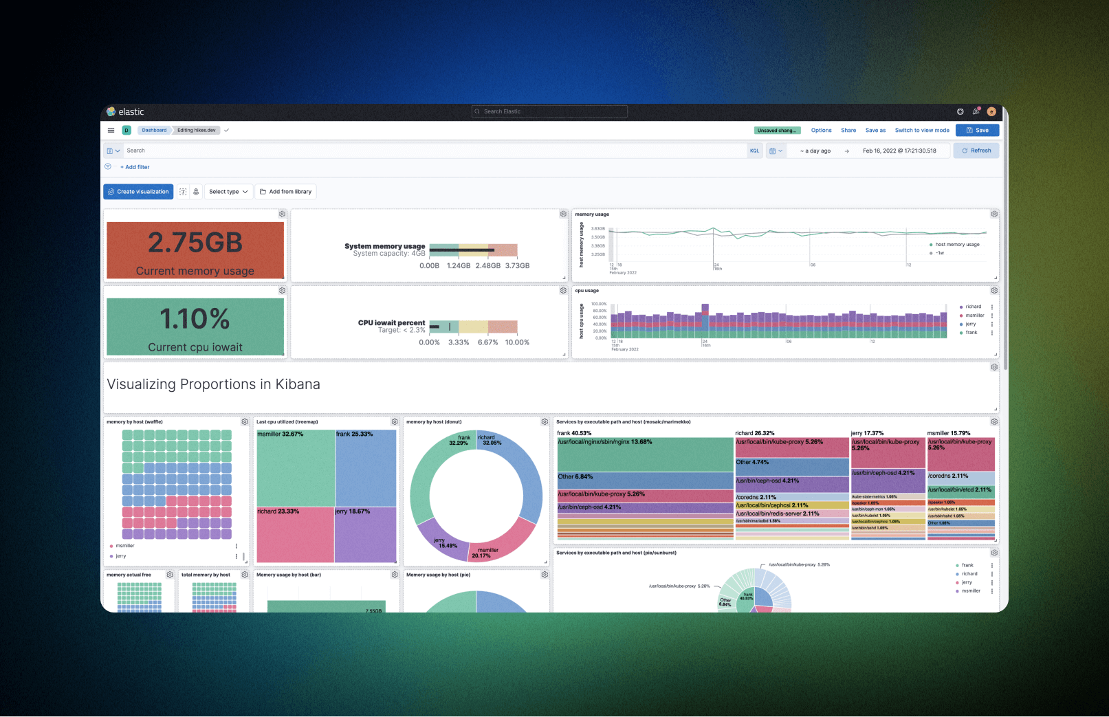Image resolution: width=1109 pixels, height=717 pixels.
Task: Open three-dot menu for jerry in sunburst legend
Action: coord(992,582)
